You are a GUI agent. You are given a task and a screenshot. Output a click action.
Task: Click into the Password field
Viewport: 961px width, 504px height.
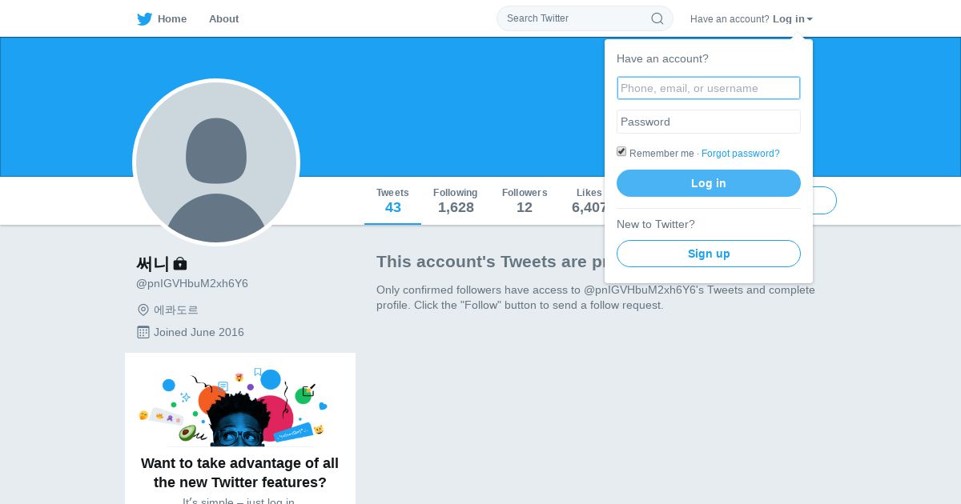click(708, 122)
